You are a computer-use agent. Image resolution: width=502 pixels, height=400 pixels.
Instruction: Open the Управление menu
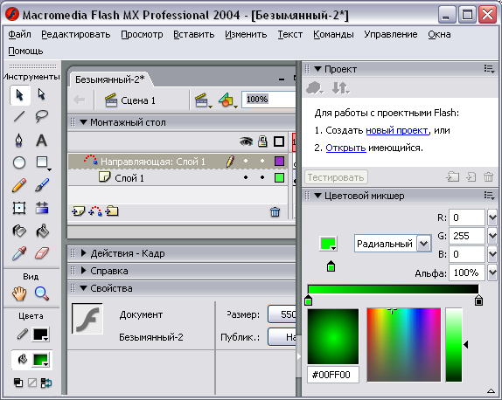tap(391, 34)
